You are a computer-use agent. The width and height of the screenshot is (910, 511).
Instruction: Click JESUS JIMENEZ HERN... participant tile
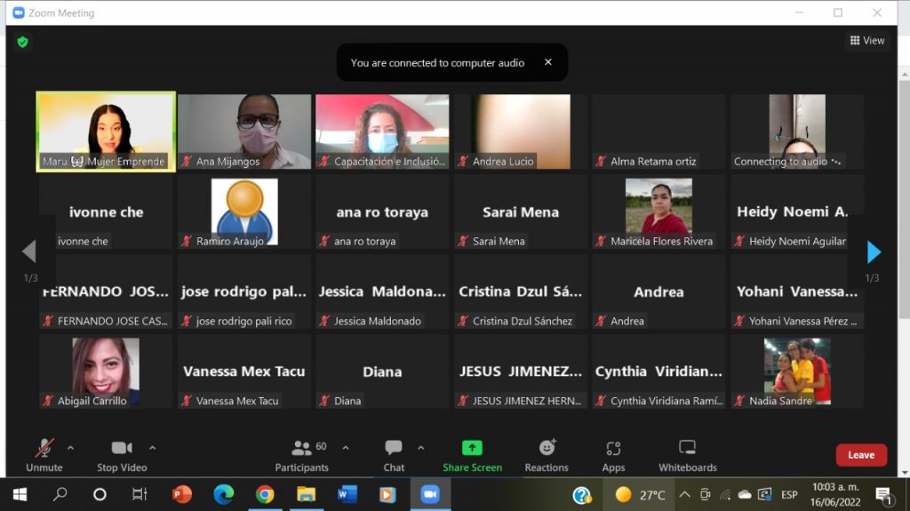click(521, 371)
